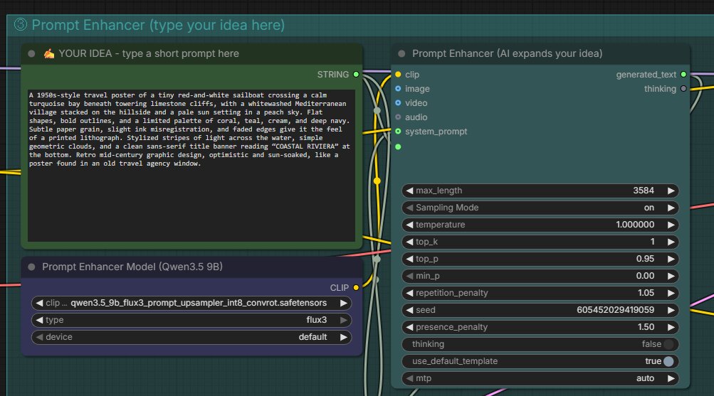Open the Sampling Mode dropdown
714x396 pixels.
[540, 208]
